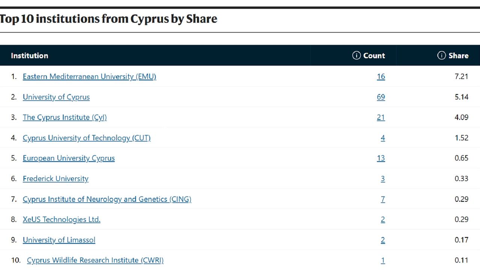Click count 7 for Cyprus Institute of Neurology
The height and width of the screenshot is (270, 480).
(x=383, y=199)
